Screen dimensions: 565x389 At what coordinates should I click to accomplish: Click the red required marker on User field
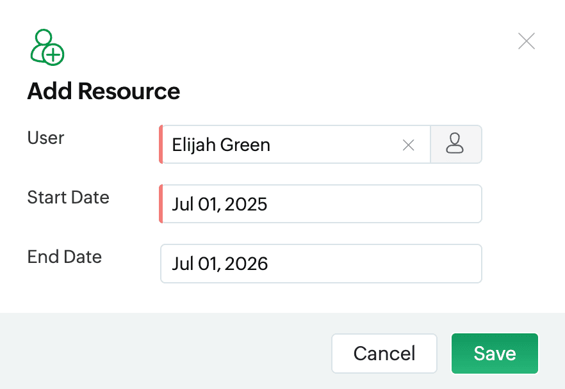coord(161,145)
